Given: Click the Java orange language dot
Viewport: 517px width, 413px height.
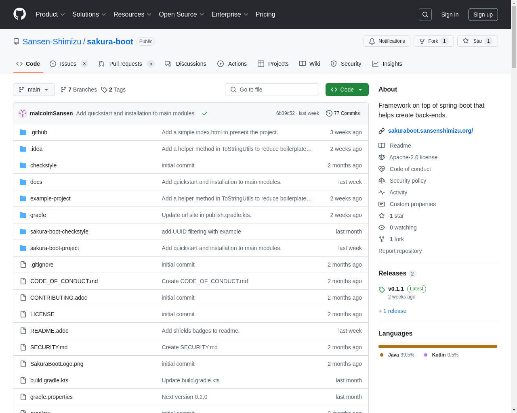Looking at the screenshot, I should pos(382,355).
